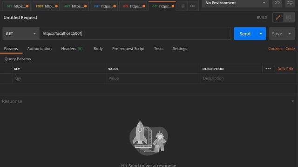Collapse the Response panel arrow
This screenshot has height=167, width=298.
coord(293,101)
